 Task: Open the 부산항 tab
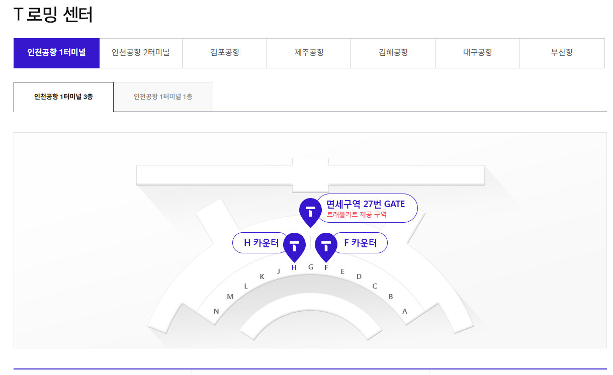tap(562, 53)
